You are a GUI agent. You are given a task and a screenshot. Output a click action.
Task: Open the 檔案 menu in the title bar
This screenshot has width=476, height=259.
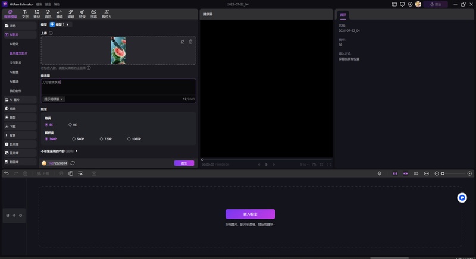click(x=39, y=4)
